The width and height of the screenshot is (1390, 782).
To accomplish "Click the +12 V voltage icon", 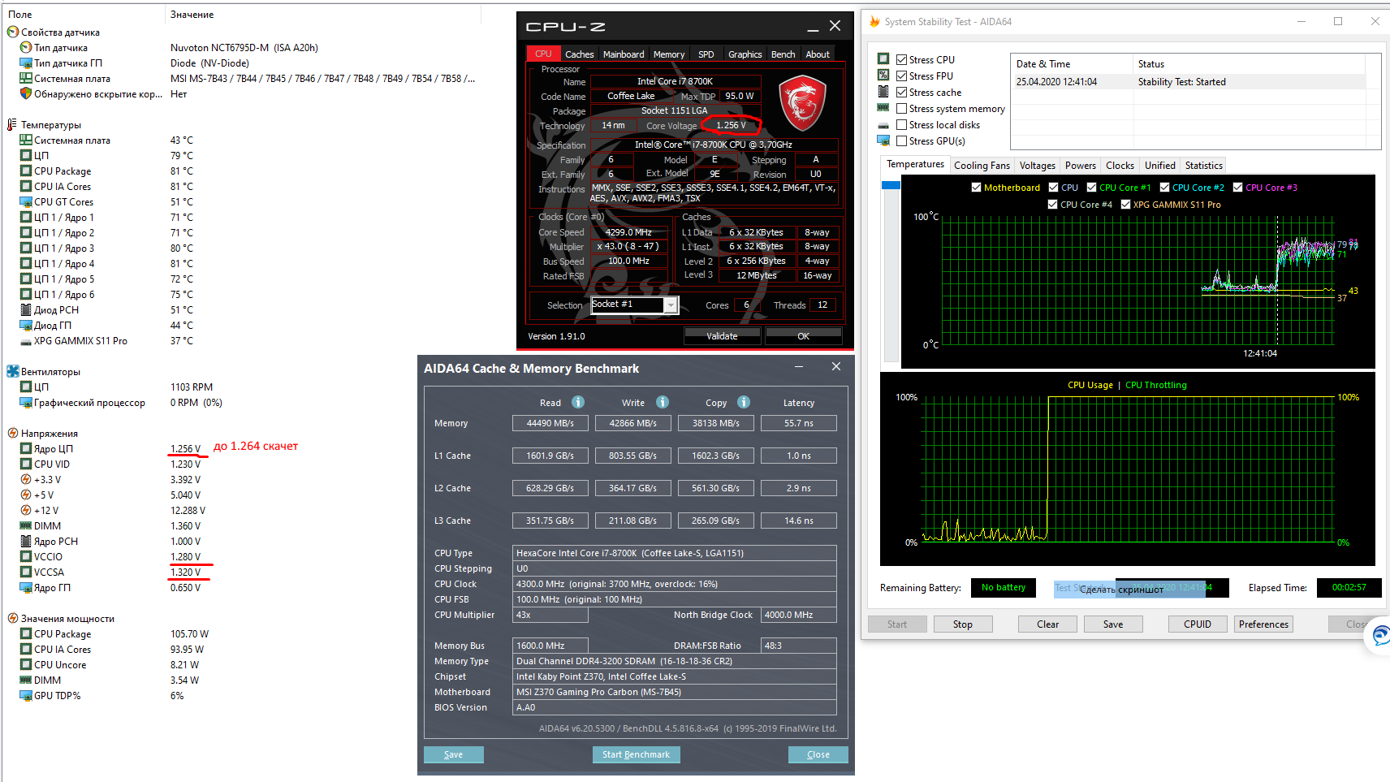I will (x=26, y=511).
